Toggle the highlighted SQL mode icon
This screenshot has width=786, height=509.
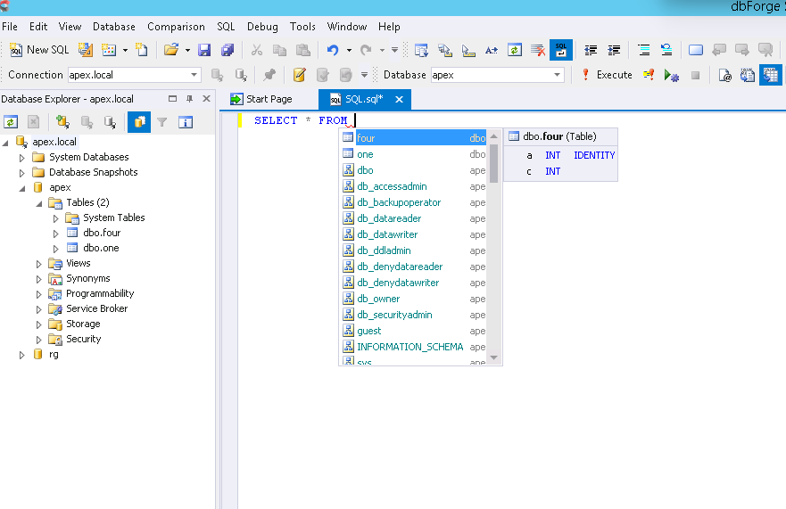561,50
